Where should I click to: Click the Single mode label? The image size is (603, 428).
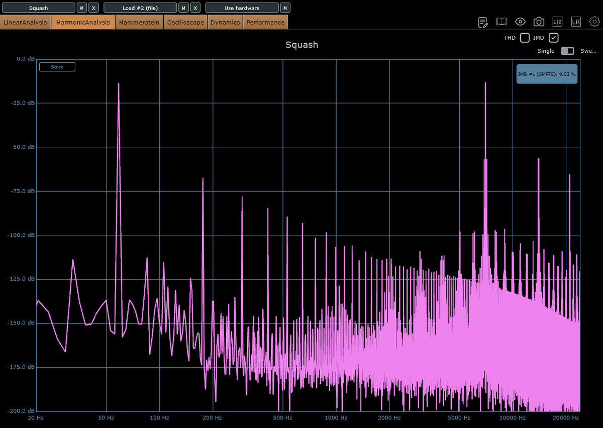pyautogui.click(x=546, y=51)
